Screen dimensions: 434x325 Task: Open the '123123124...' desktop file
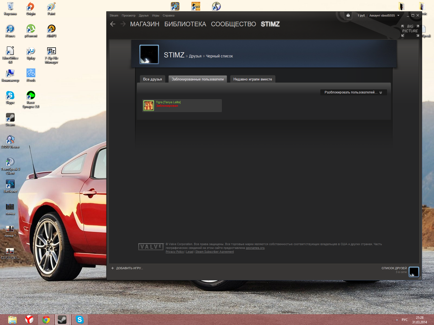(10, 253)
